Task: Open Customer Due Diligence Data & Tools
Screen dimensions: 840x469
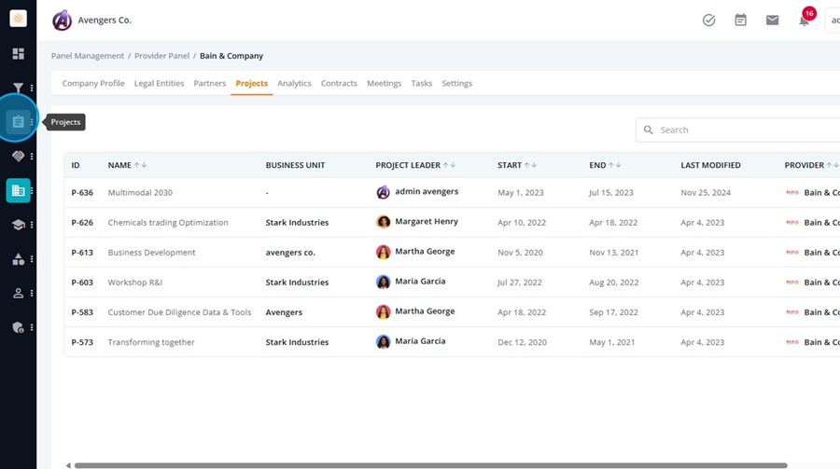Action: (x=179, y=312)
